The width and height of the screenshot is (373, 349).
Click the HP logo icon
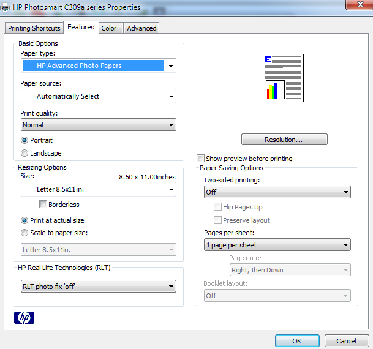(x=24, y=318)
